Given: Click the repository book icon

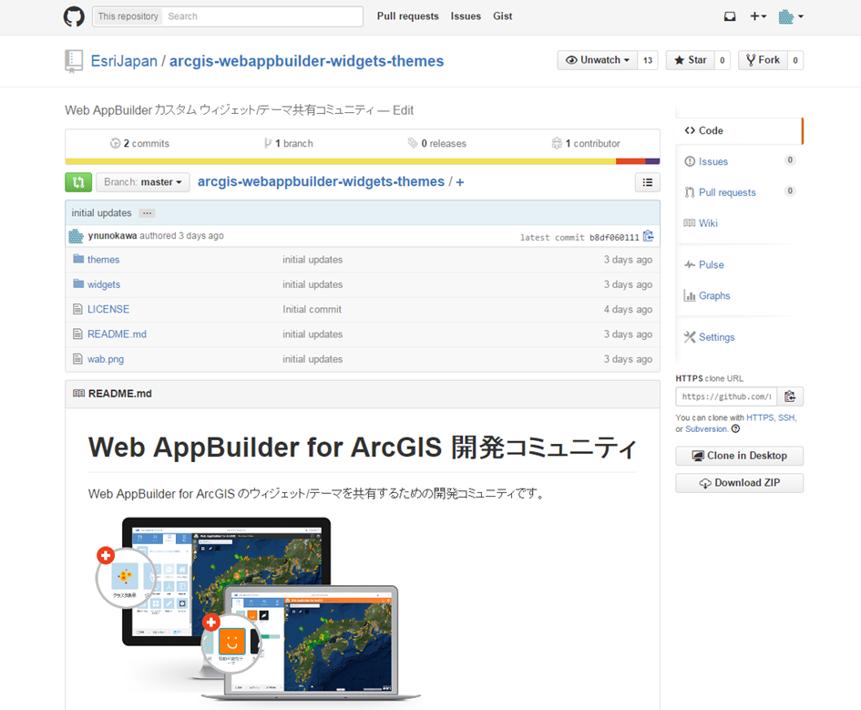Looking at the screenshot, I should tap(74, 61).
